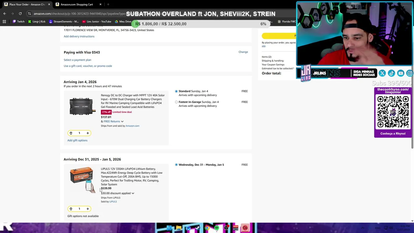Click the $539.99 price text
The height and width of the screenshot is (233, 414).
click(106, 188)
